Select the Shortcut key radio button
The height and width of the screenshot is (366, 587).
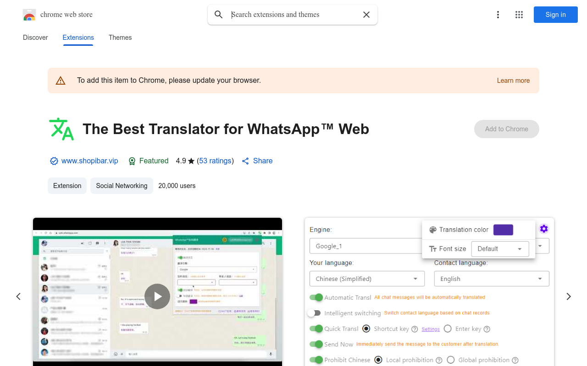366,328
